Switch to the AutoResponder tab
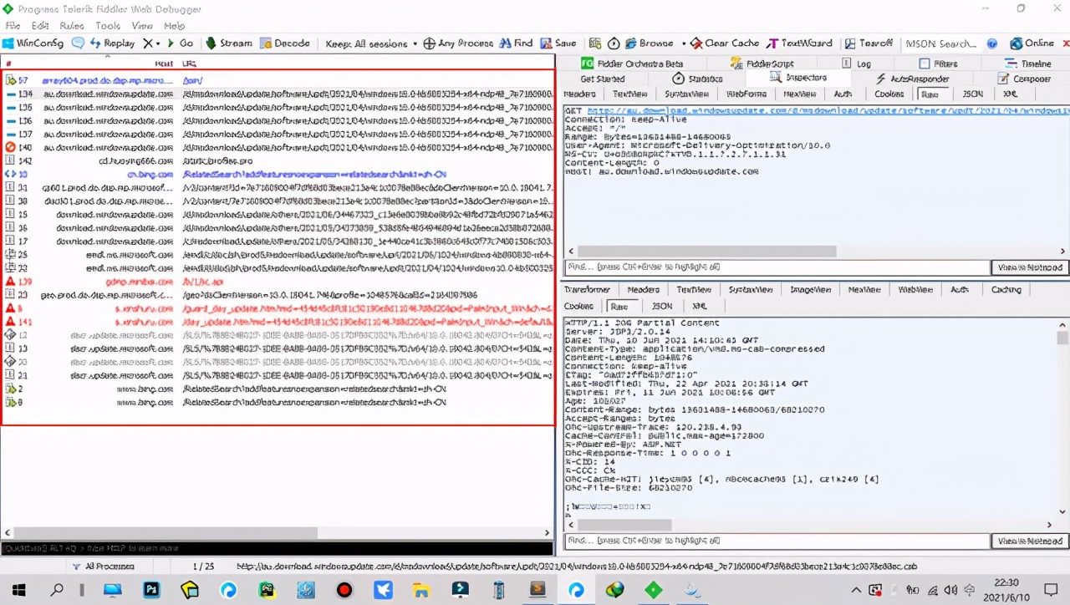Screen dimensions: 1070x605 911,79
